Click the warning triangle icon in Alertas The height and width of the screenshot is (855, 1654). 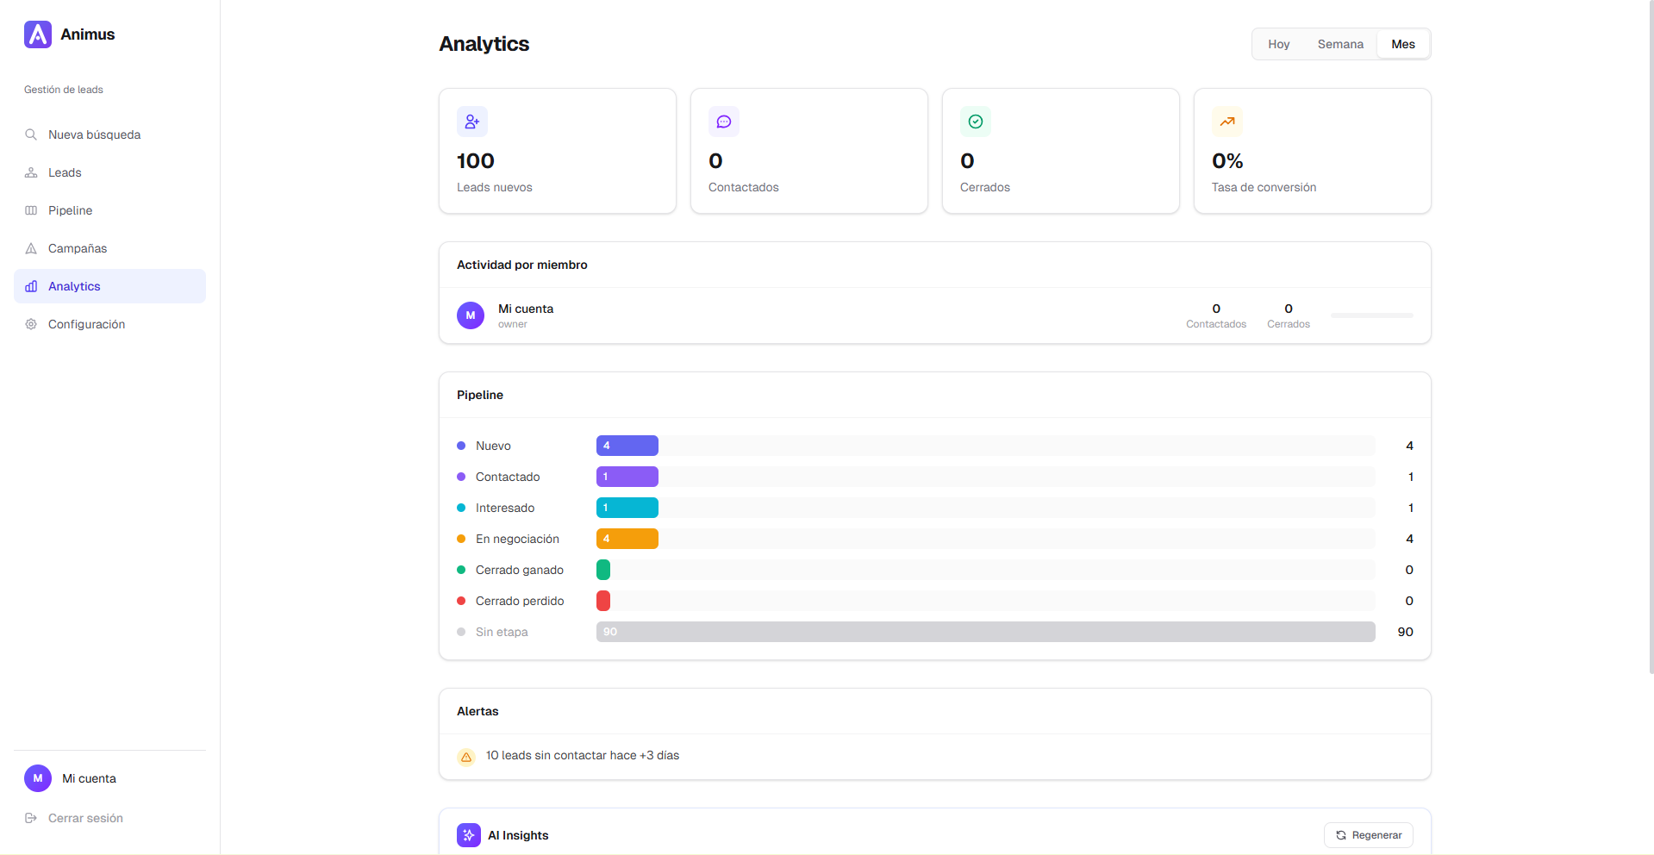(466, 757)
